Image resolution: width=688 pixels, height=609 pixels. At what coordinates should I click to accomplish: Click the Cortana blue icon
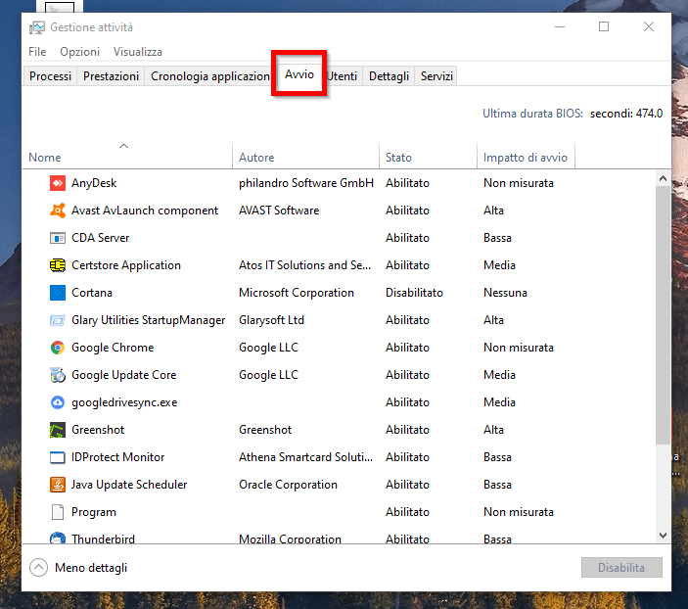coord(58,293)
